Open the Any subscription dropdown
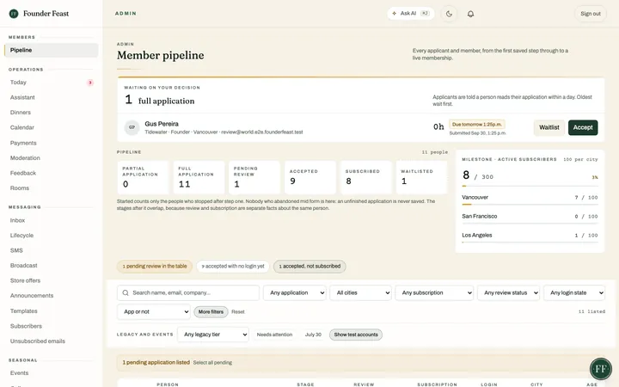Image resolution: width=619 pixels, height=387 pixels. coord(434,293)
